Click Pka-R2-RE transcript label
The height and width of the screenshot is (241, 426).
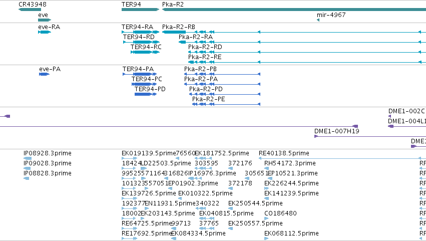pyautogui.click(x=205, y=57)
